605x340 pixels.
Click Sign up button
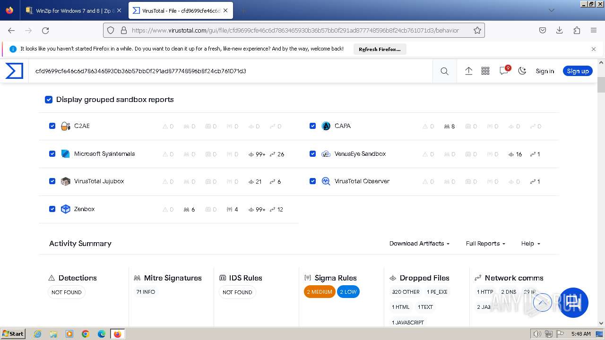tap(578, 71)
